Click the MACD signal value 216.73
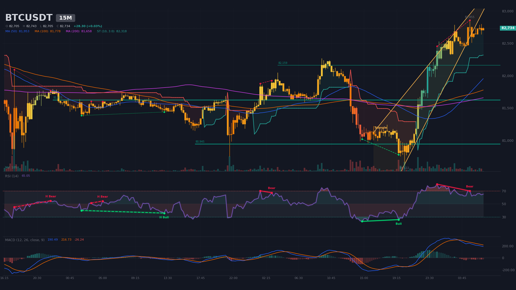 coord(66,240)
